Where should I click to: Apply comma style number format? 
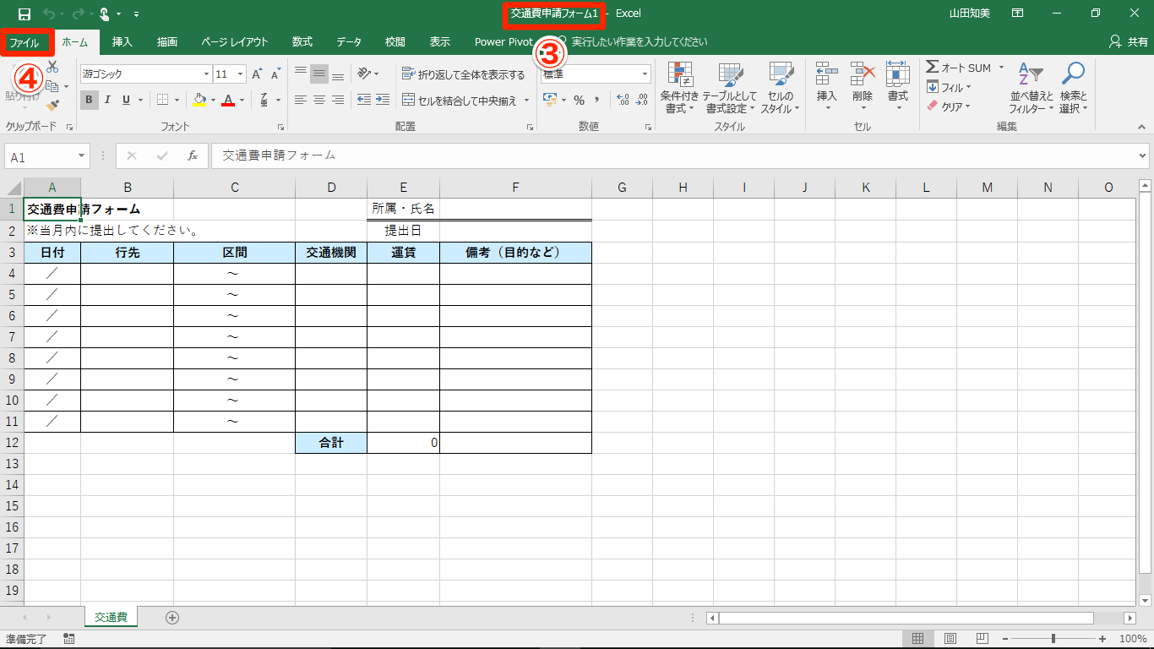click(597, 100)
